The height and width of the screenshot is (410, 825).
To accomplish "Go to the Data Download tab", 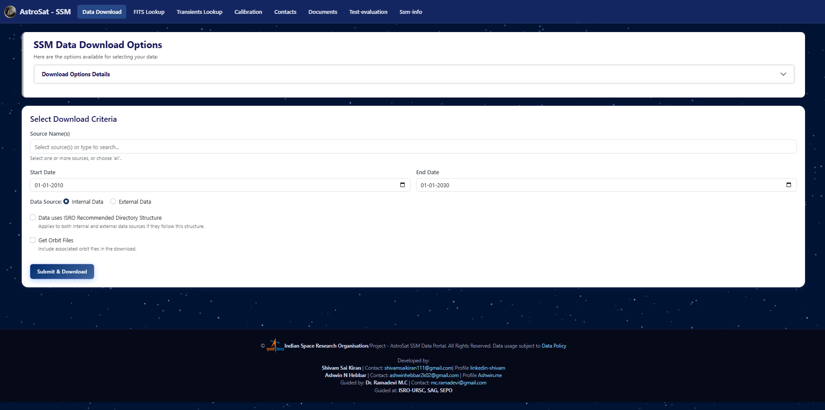I will (x=102, y=12).
